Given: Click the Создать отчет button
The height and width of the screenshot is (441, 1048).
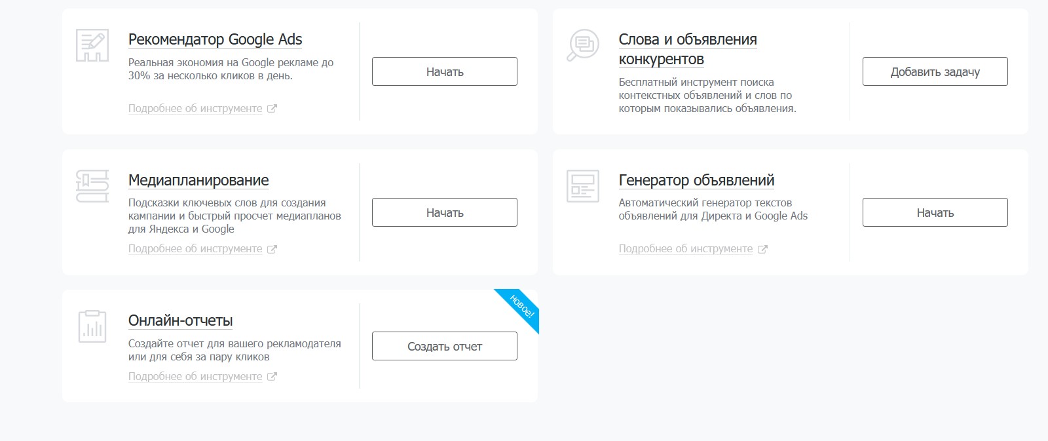Looking at the screenshot, I should point(444,346).
